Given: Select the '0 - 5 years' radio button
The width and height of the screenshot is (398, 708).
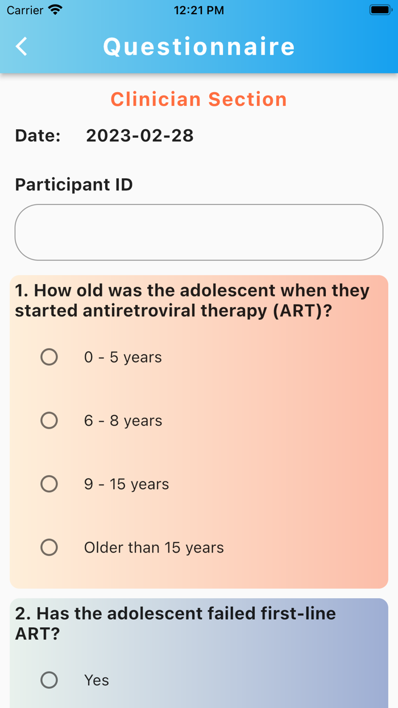Looking at the screenshot, I should click(x=49, y=357).
